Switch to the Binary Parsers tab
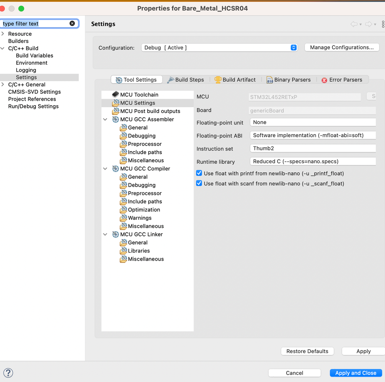Viewport: 385px width, 382px height. pos(289,79)
